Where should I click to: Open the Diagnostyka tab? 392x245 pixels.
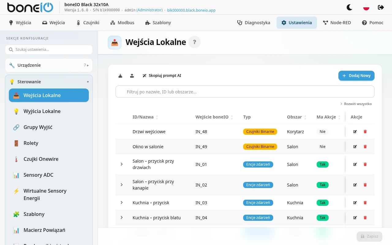[254, 23]
